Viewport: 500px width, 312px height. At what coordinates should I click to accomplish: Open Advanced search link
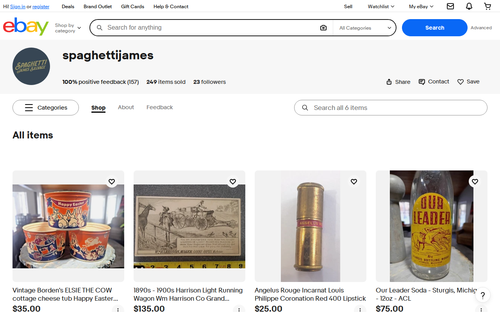(x=481, y=28)
